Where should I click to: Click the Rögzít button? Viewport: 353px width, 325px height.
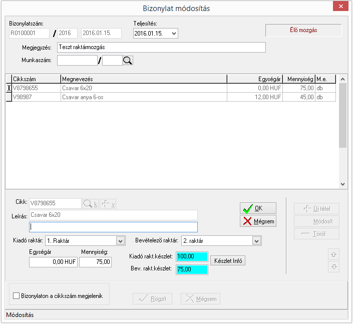tap(152, 299)
